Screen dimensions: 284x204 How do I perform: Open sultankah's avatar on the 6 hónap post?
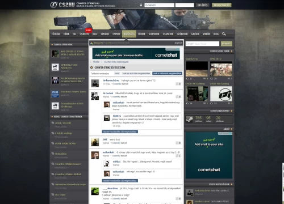[95, 155]
